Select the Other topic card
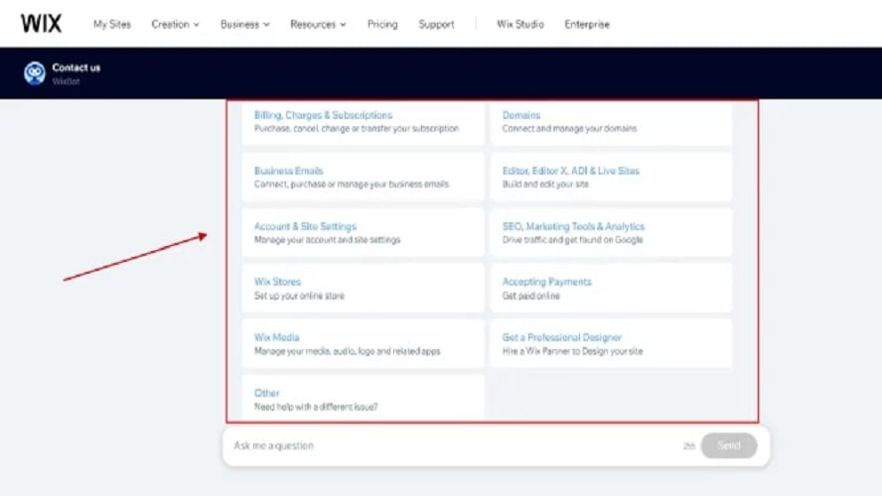This screenshot has width=882, height=496. 364,399
